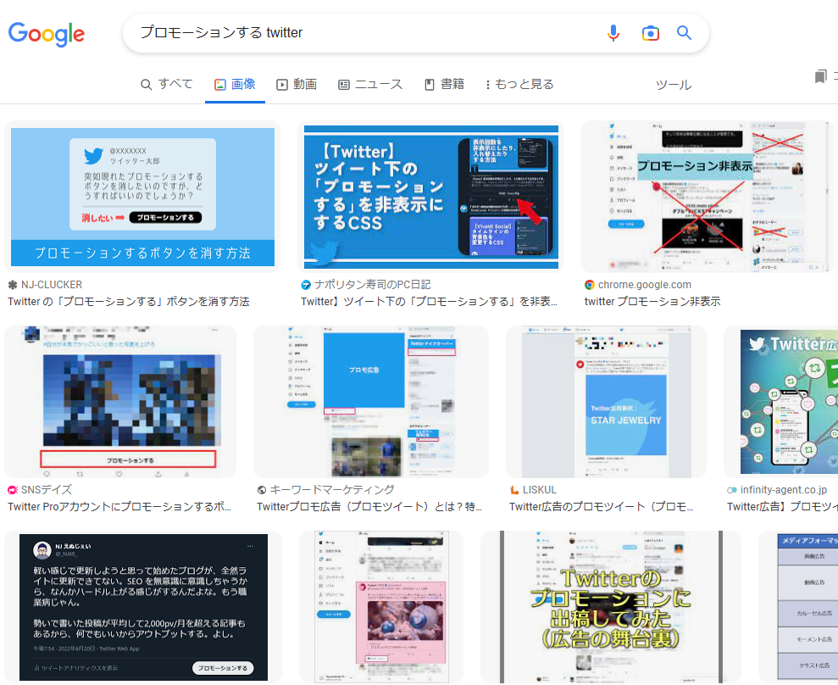Viewport: 838px width, 685px height.
Task: Click the SNSデイズ favicon
Action: pos(13,490)
